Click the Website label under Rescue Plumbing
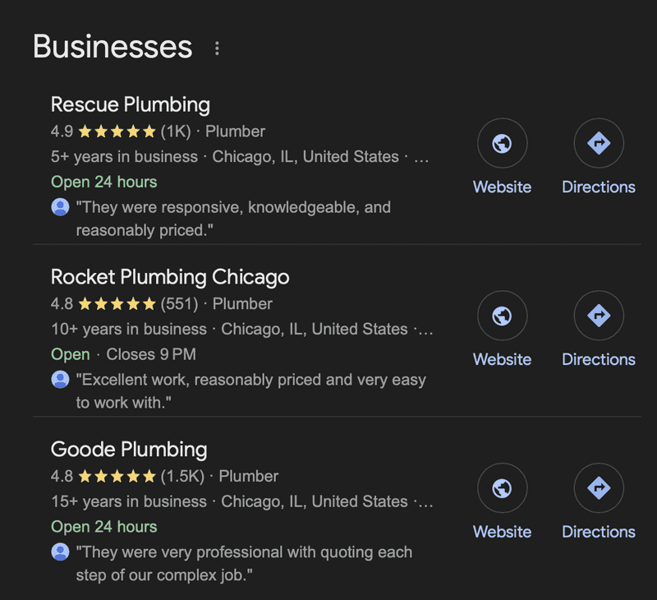 click(502, 187)
